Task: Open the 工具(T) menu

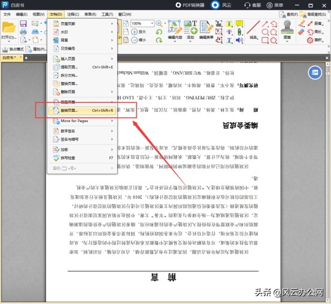Action: [x=107, y=14]
